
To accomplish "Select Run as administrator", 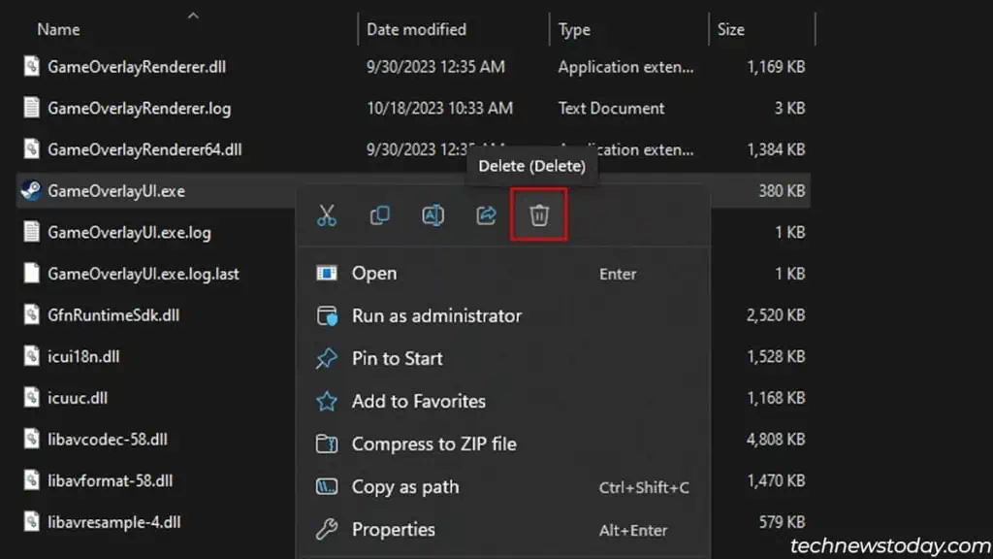I will coord(435,315).
